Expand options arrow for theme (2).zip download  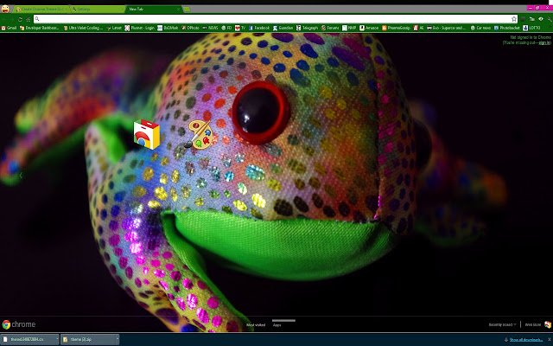[118, 339]
